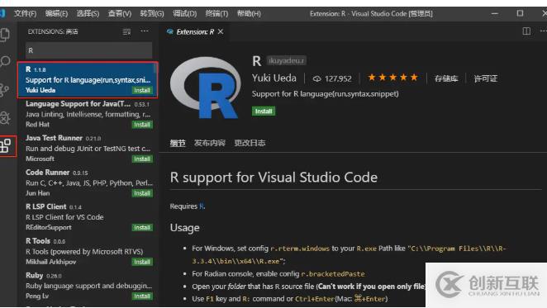
Task: Switch to the 更改日志 changelog tab
Action: coord(250,143)
